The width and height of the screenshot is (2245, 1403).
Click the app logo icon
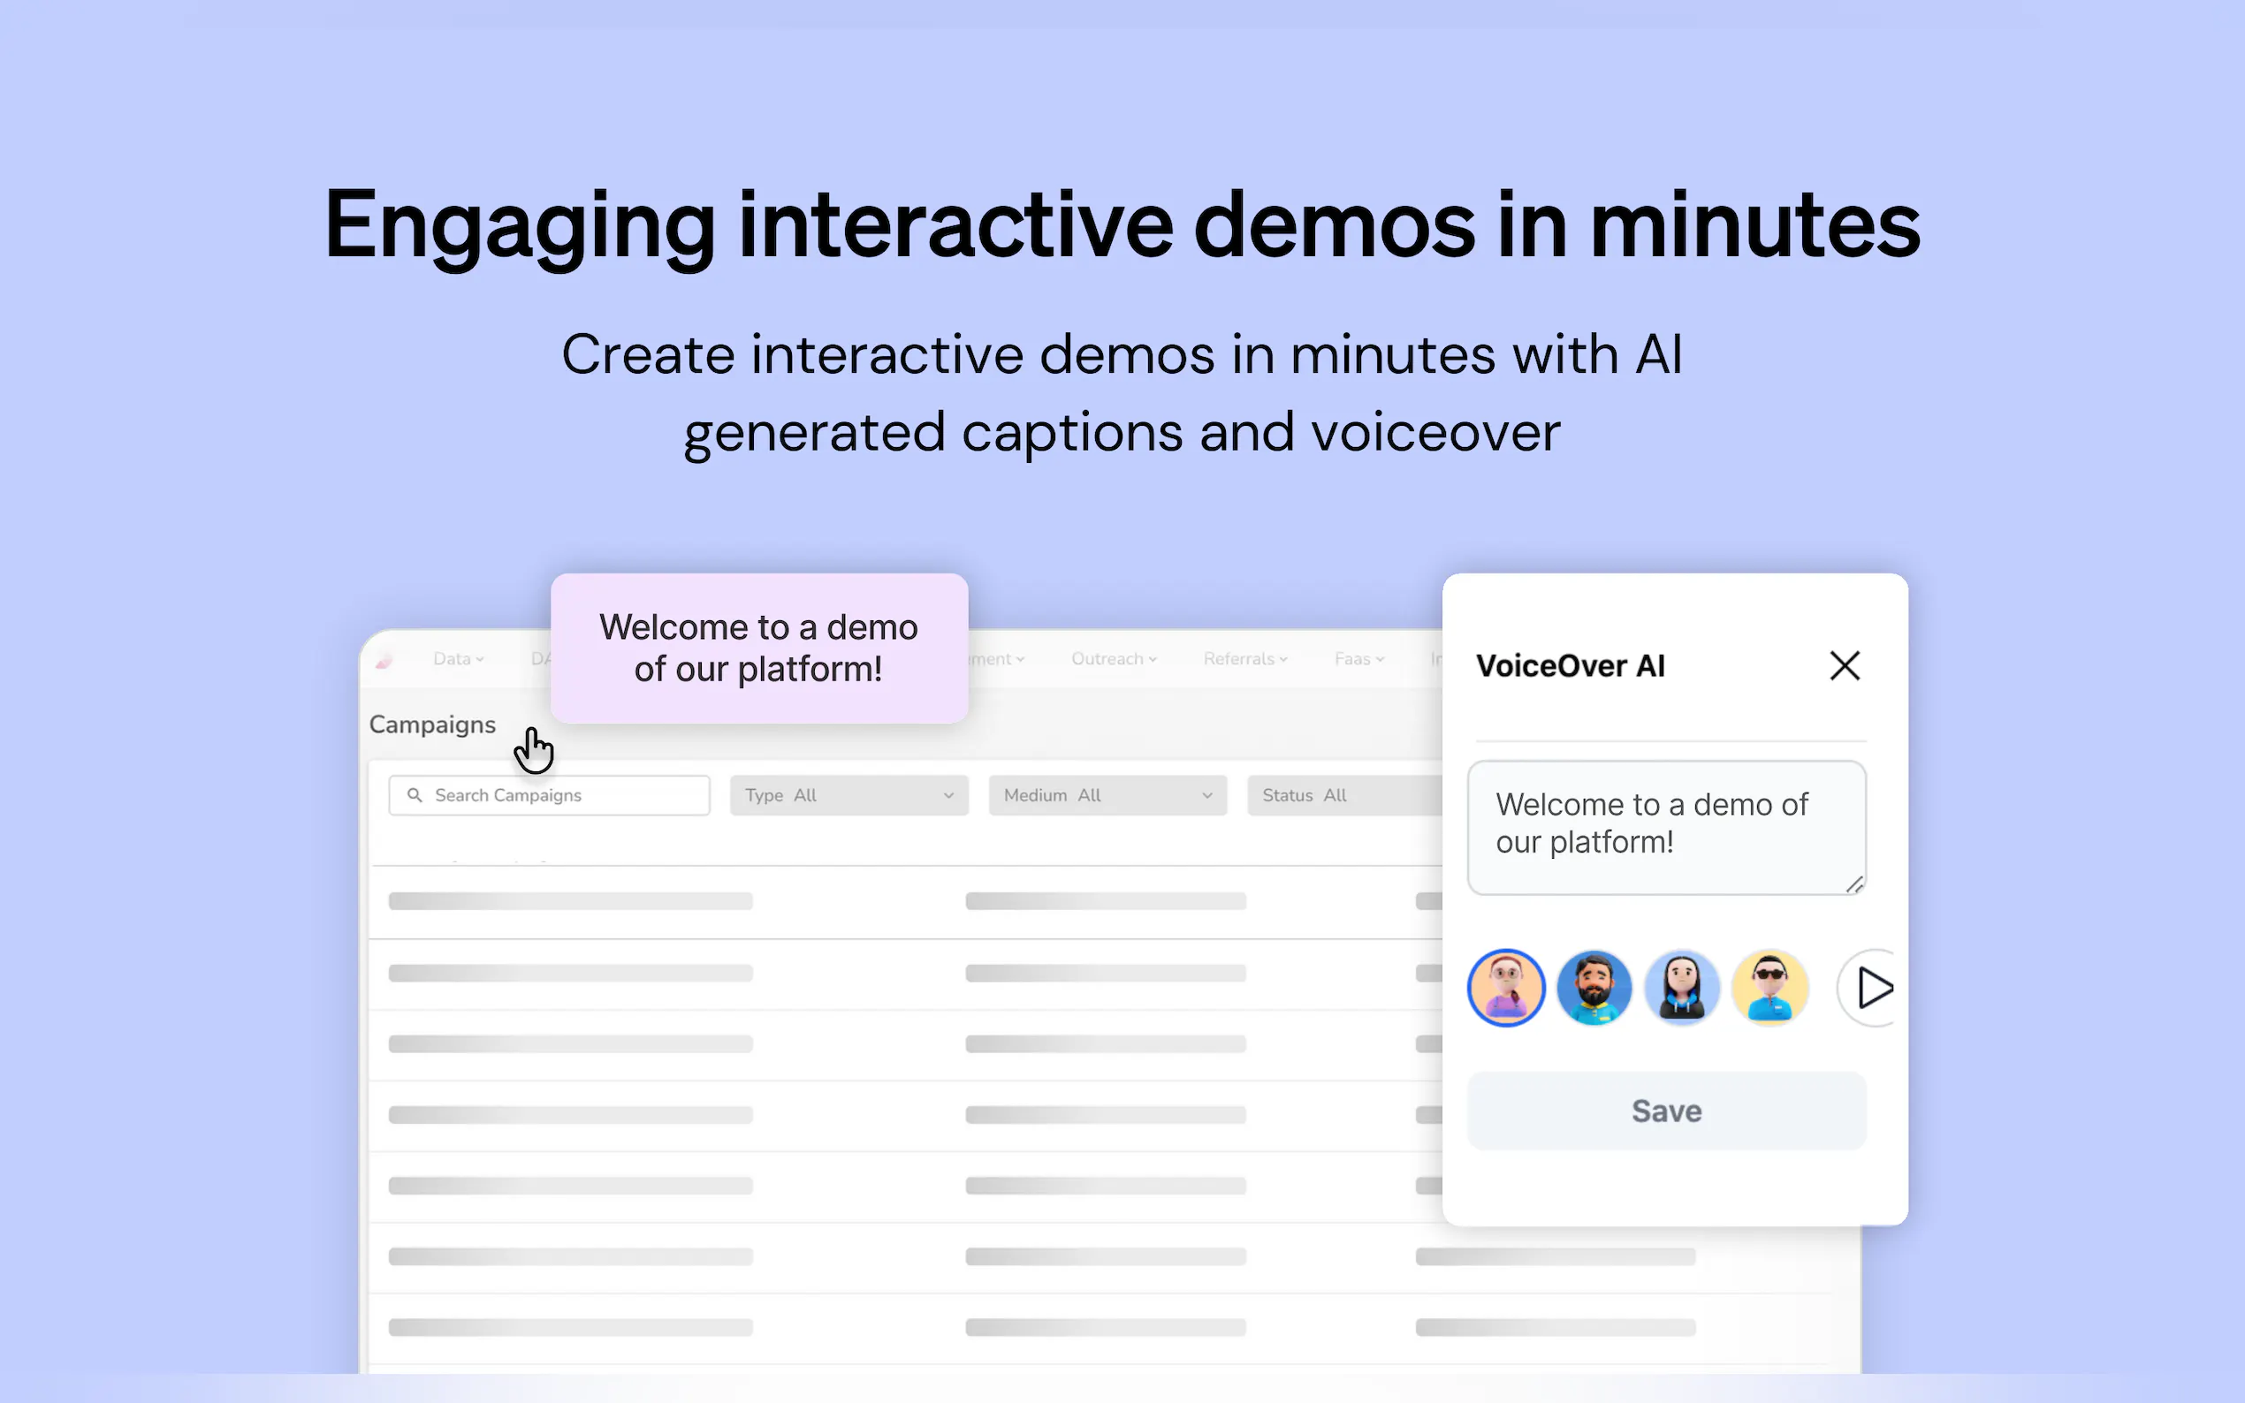(x=384, y=660)
